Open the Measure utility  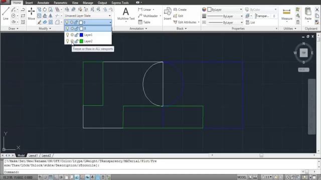click(286, 14)
